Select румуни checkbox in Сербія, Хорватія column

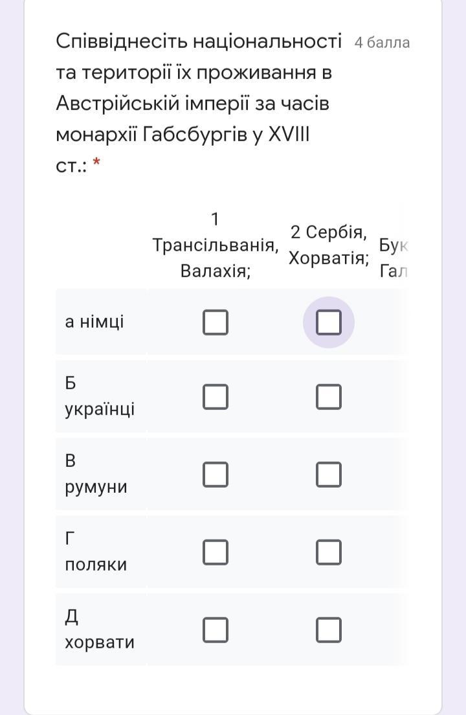point(329,474)
